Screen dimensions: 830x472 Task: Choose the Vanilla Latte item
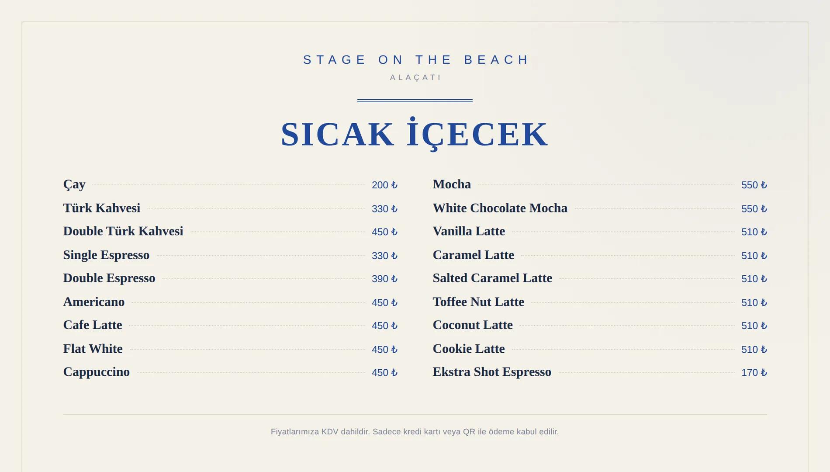469,231
